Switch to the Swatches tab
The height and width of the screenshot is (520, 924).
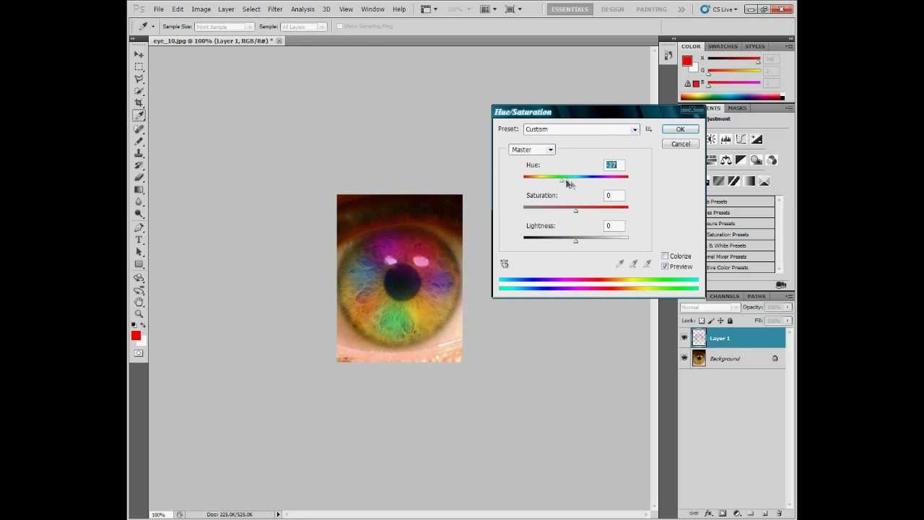coord(723,46)
